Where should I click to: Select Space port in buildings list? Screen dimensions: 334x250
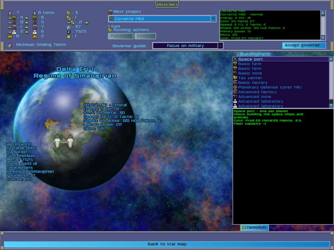pyautogui.click(x=281, y=59)
